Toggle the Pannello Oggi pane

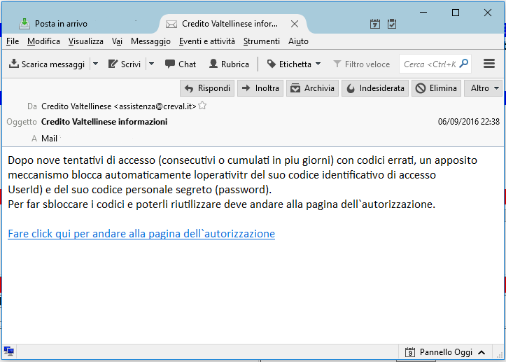[x=445, y=352]
